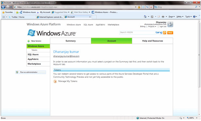Viewport: 201px width, 121px height.
Task: Select Windows Azure in left sidebar
Action: click(x=38, y=46)
